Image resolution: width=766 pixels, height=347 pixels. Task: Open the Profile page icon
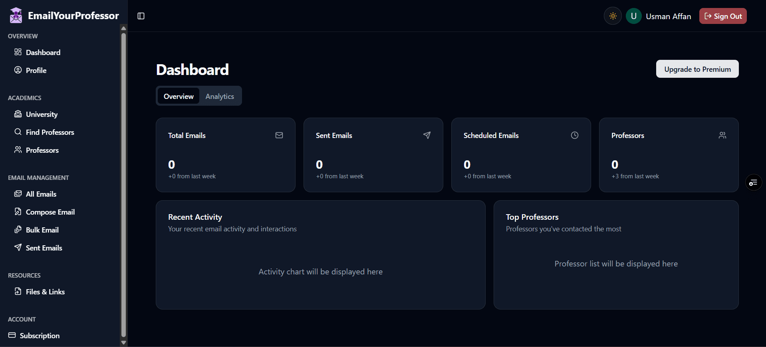pos(18,70)
